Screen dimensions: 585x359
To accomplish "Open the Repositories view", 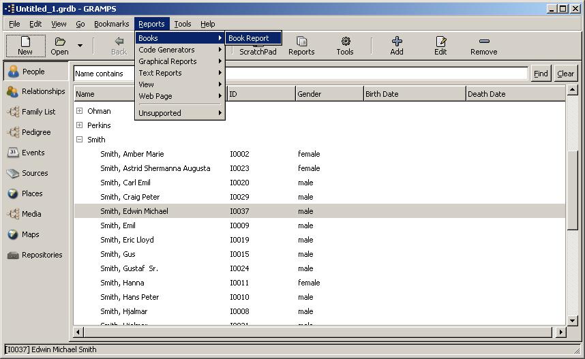I will (x=36, y=255).
